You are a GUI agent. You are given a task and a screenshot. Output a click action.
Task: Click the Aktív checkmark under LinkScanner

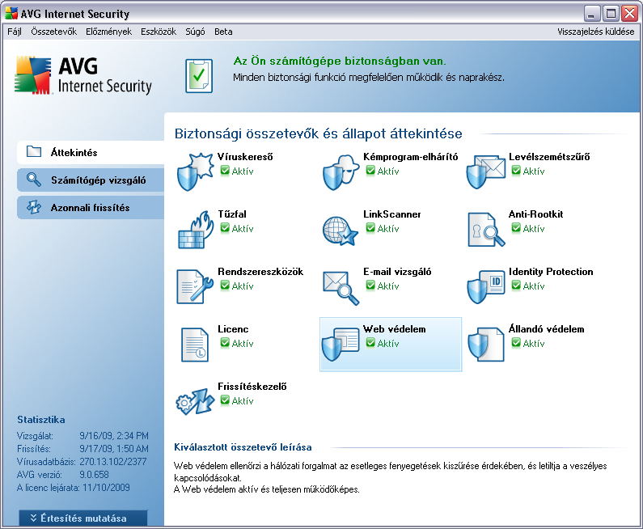(370, 228)
